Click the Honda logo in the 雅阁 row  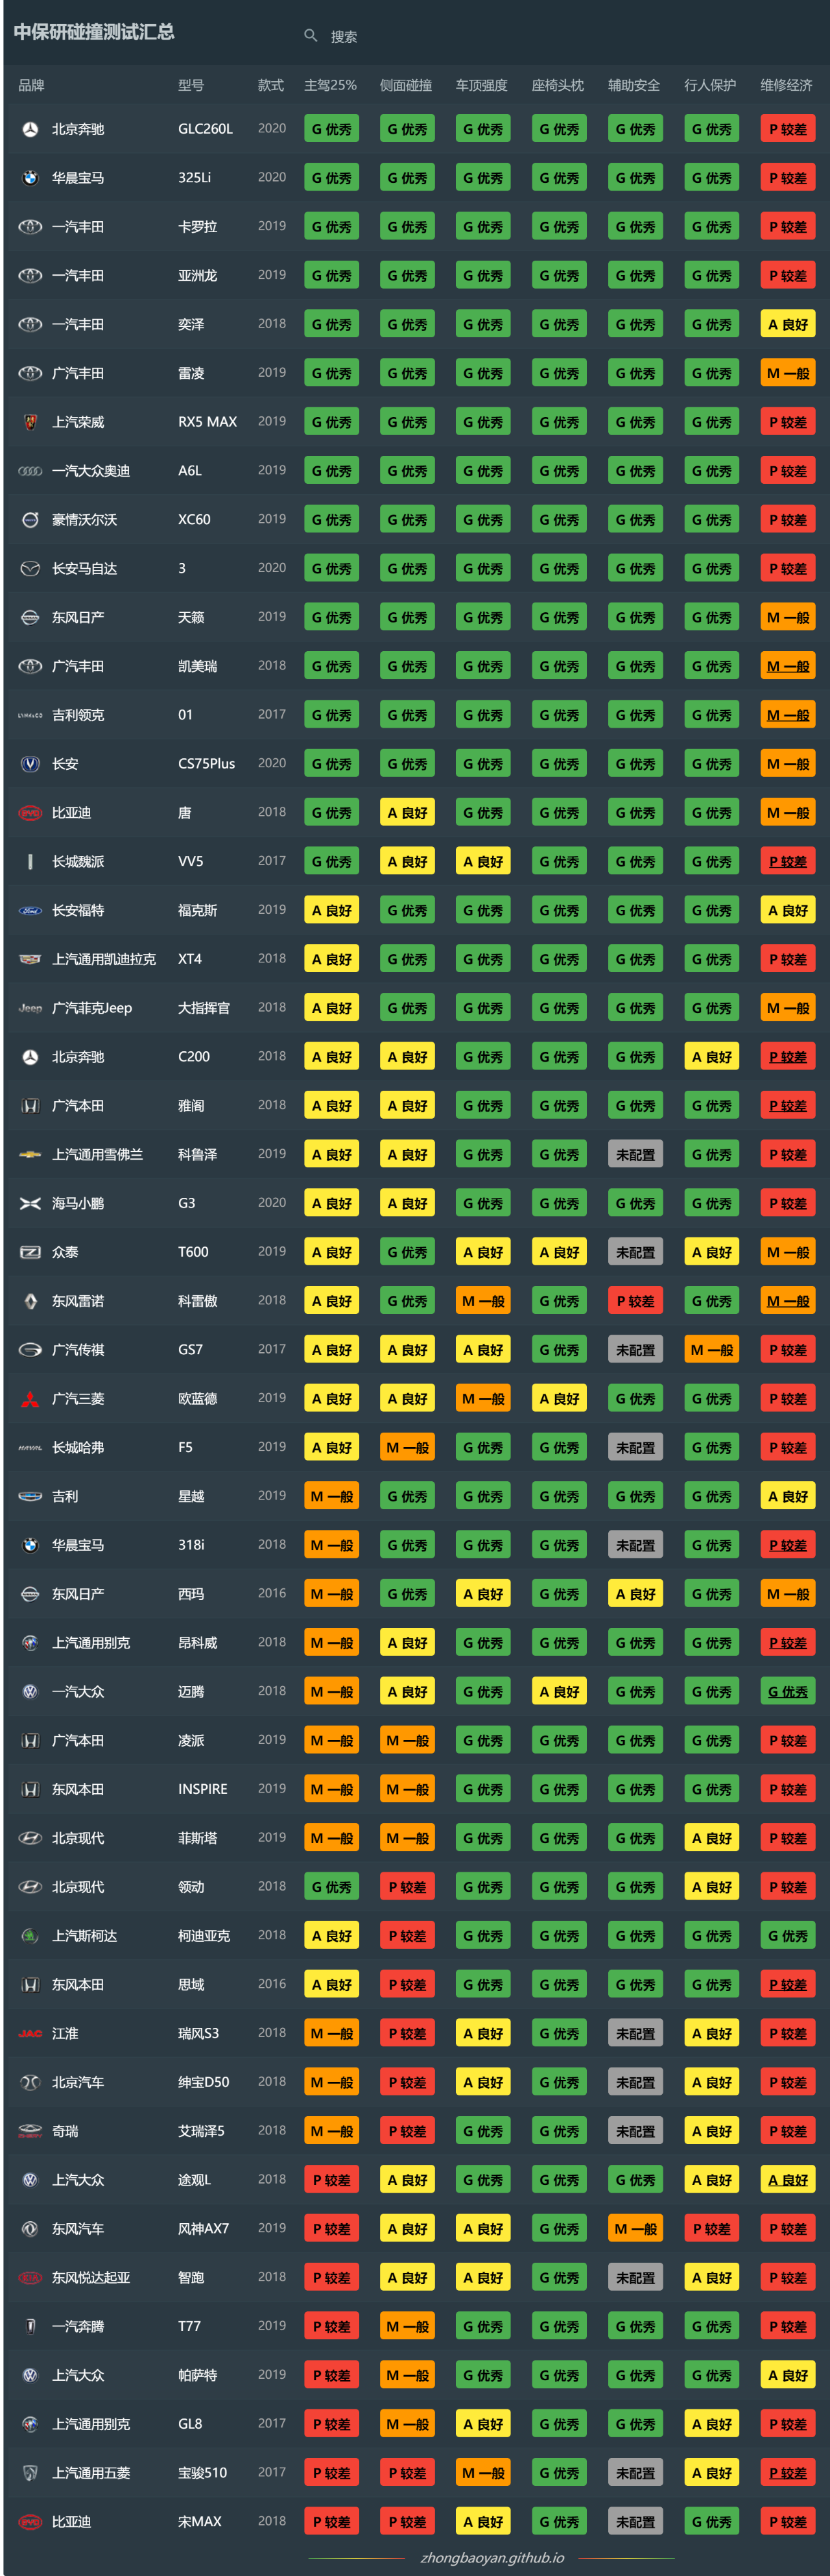30,1106
